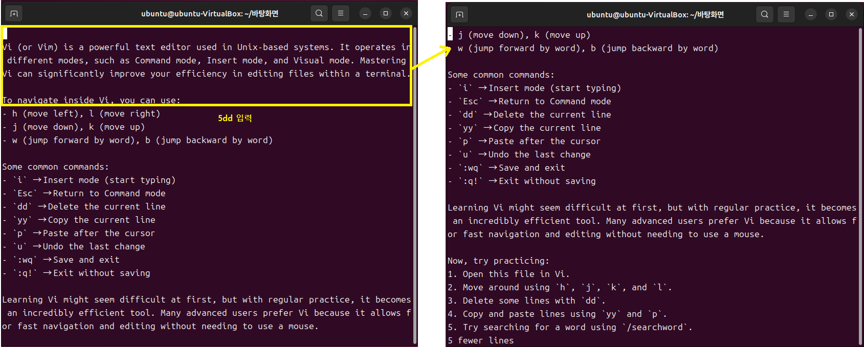Click 'Learning Vi might seem difficult' in left terminal
This screenshot has width=864, height=347.
(207, 299)
